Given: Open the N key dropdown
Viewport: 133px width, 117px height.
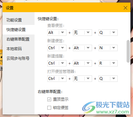Looking at the screenshot, I should click(108, 48).
